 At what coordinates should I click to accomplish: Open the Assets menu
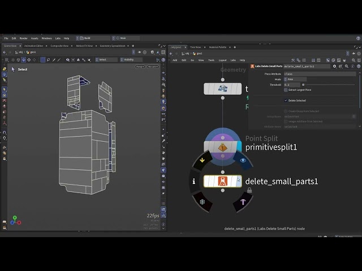pyautogui.click(x=35, y=38)
